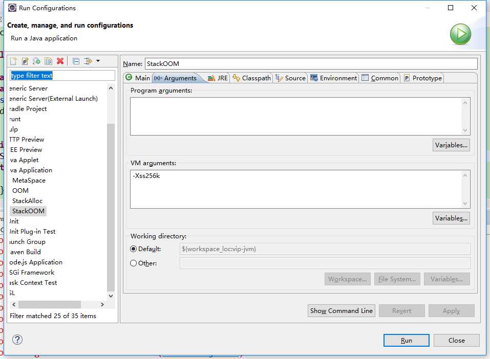Click the Show Command Line button
The image size is (490, 359).
(x=341, y=310)
